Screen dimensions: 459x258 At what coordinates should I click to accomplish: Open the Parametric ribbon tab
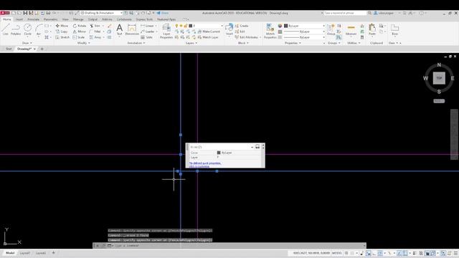tap(50, 19)
